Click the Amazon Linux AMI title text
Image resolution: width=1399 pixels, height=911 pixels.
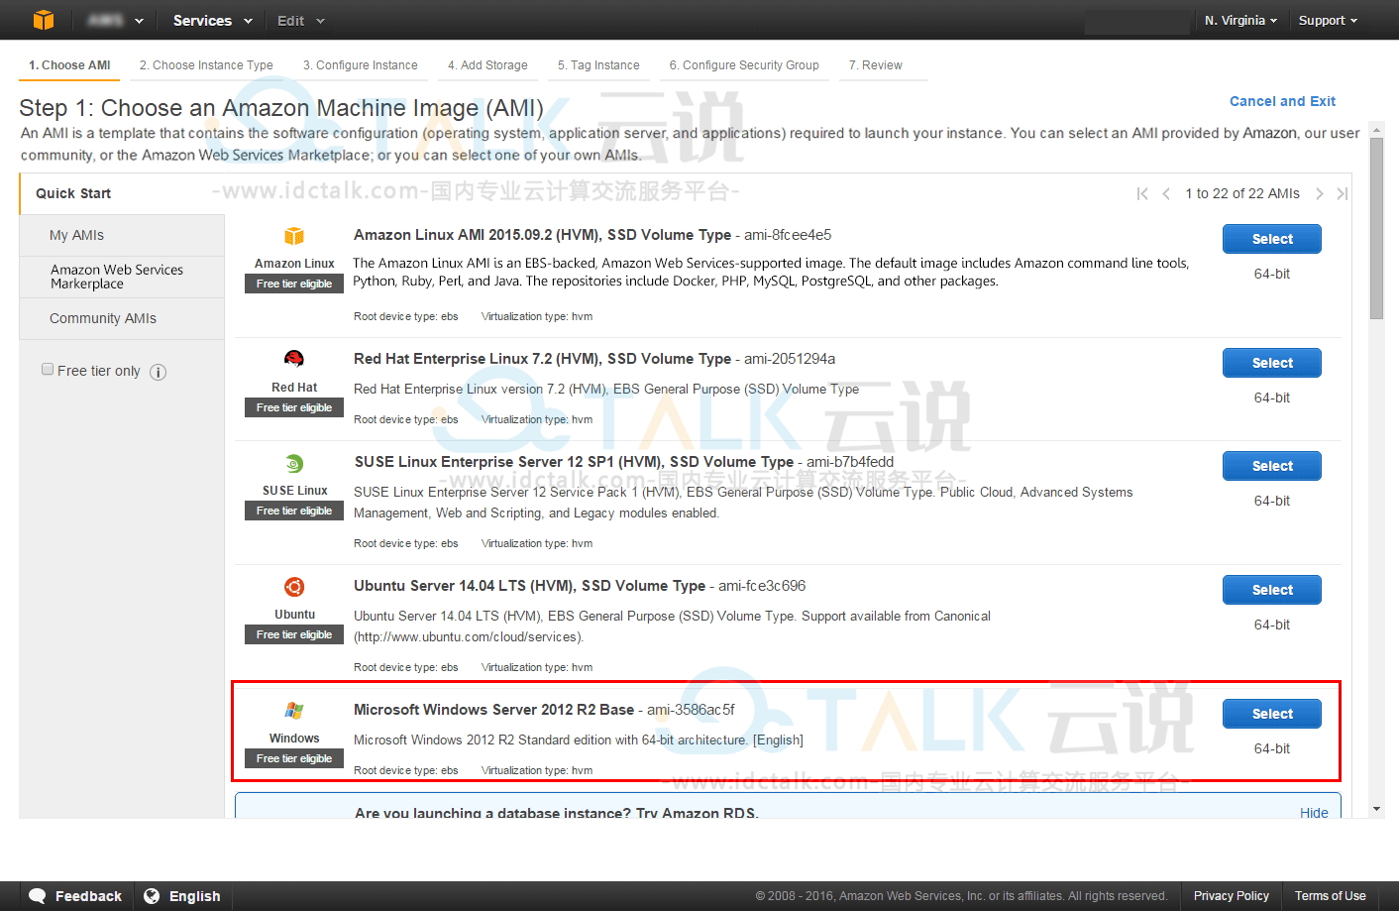pos(542,235)
